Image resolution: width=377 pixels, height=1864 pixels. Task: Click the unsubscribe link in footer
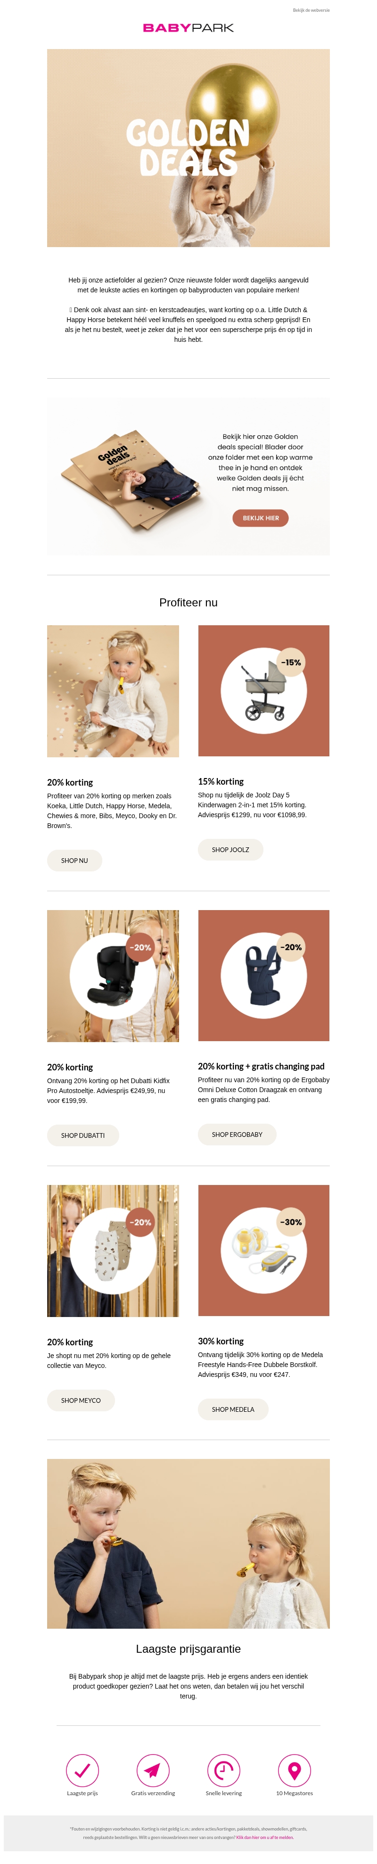(265, 1837)
